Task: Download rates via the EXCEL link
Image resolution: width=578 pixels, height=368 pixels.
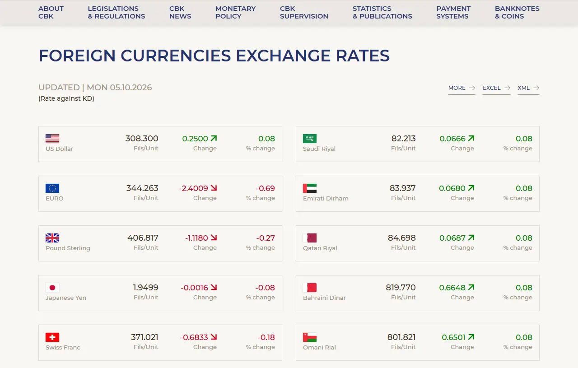Action: (496, 88)
